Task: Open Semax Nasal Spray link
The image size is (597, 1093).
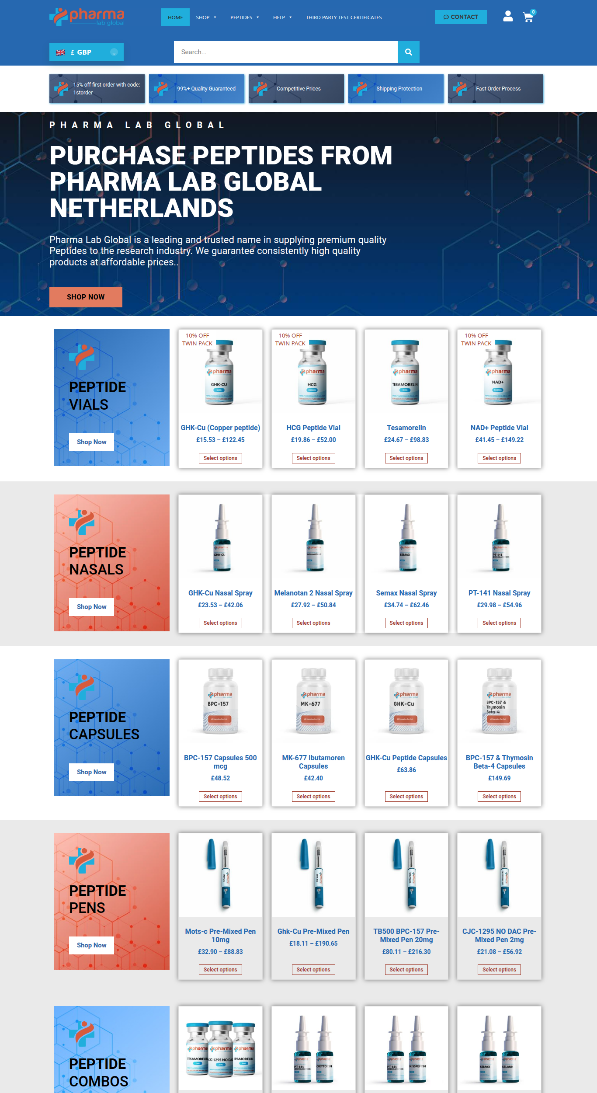Action: click(406, 593)
